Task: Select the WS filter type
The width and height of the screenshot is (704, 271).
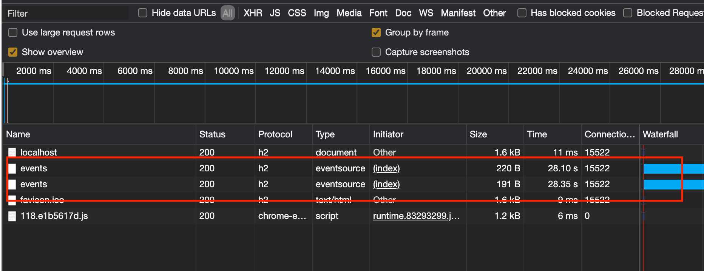Action: coord(426,13)
